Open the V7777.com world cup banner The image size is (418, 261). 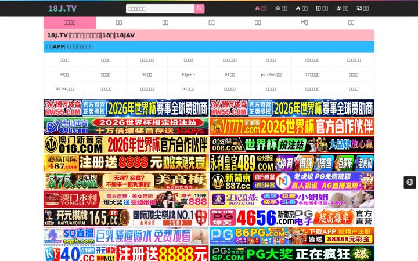[292, 126]
